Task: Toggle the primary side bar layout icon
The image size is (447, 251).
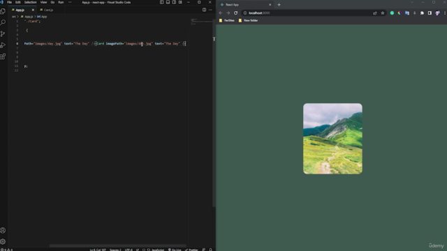Action: [x=161, y=2]
